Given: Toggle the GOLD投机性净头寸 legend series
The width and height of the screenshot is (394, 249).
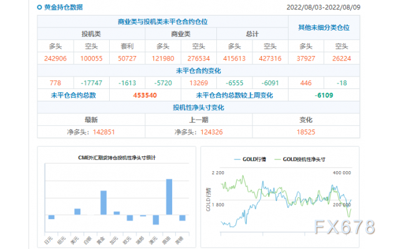Looking at the screenshot, I should 300,159.
